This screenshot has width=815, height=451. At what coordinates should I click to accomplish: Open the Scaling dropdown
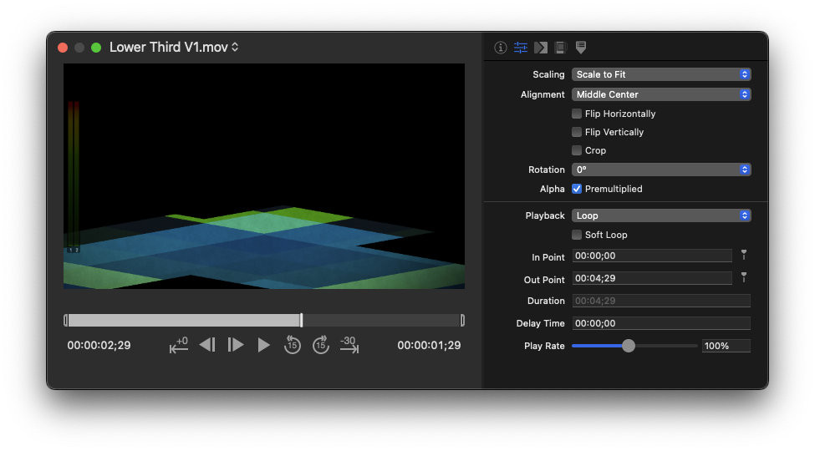click(661, 74)
